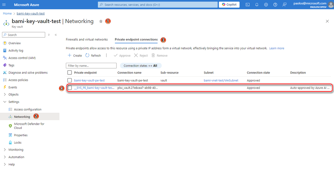Click the Sub-resource column header
The height and width of the screenshot is (191, 334).
(x=170, y=72)
